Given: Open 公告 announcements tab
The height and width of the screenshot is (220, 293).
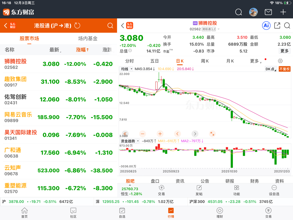Looking at the screenshot, I should [x=205, y=181].
